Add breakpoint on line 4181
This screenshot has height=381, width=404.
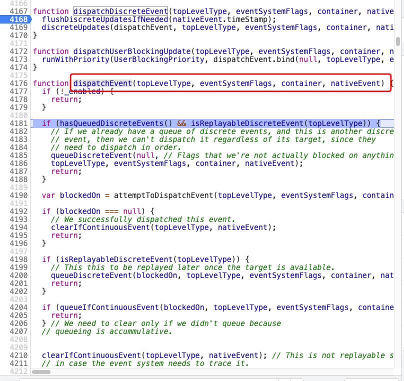click(x=18, y=123)
